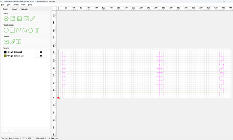The height and width of the screenshot is (140, 233).
Task: Toggle lock on DEFAULT layer
Action: click(x=11, y=52)
